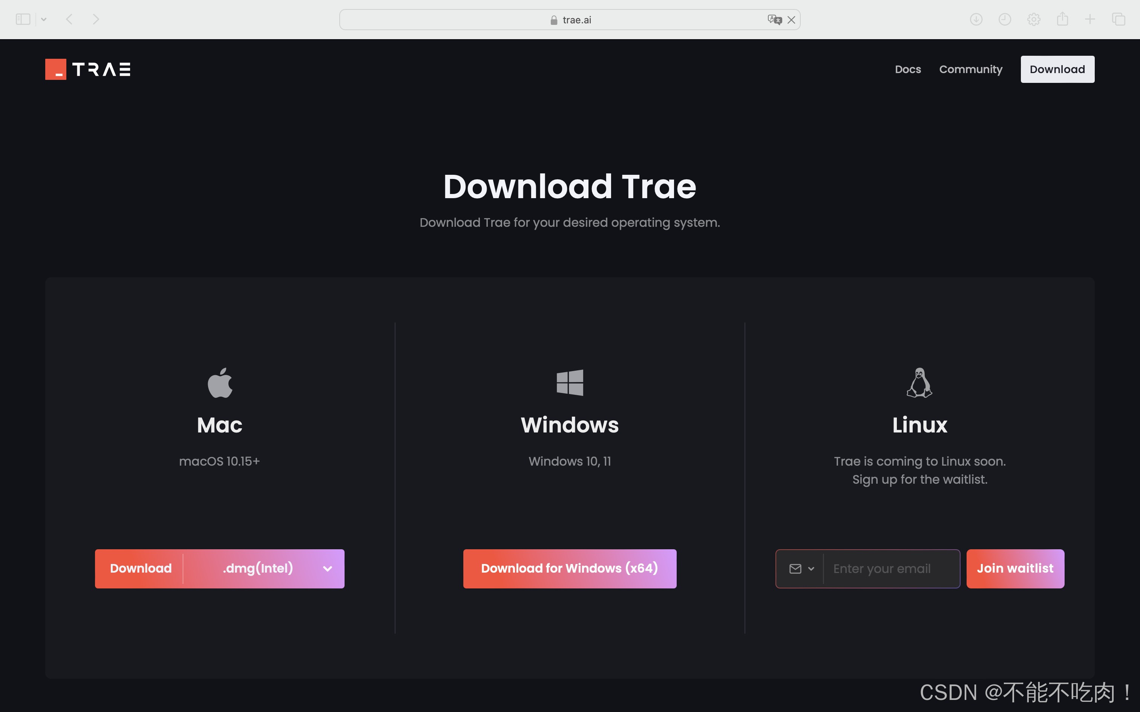1140x712 pixels.
Task: Click the Windows logo icon
Action: point(570,382)
